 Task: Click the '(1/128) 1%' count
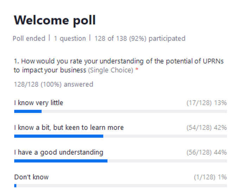click(x=210, y=177)
